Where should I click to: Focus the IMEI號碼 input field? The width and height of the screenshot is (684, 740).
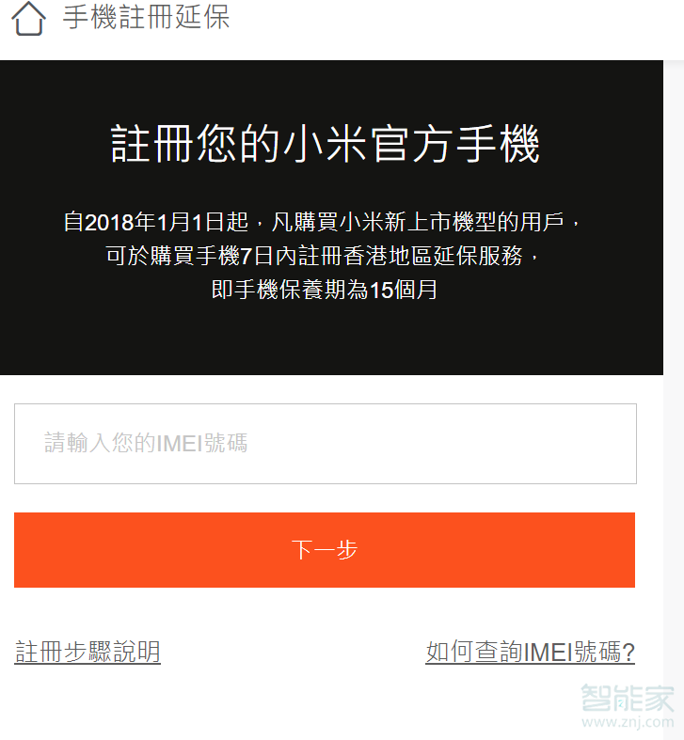pos(326,444)
